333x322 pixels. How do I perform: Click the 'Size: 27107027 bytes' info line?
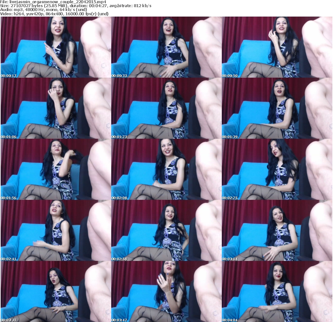76,6
